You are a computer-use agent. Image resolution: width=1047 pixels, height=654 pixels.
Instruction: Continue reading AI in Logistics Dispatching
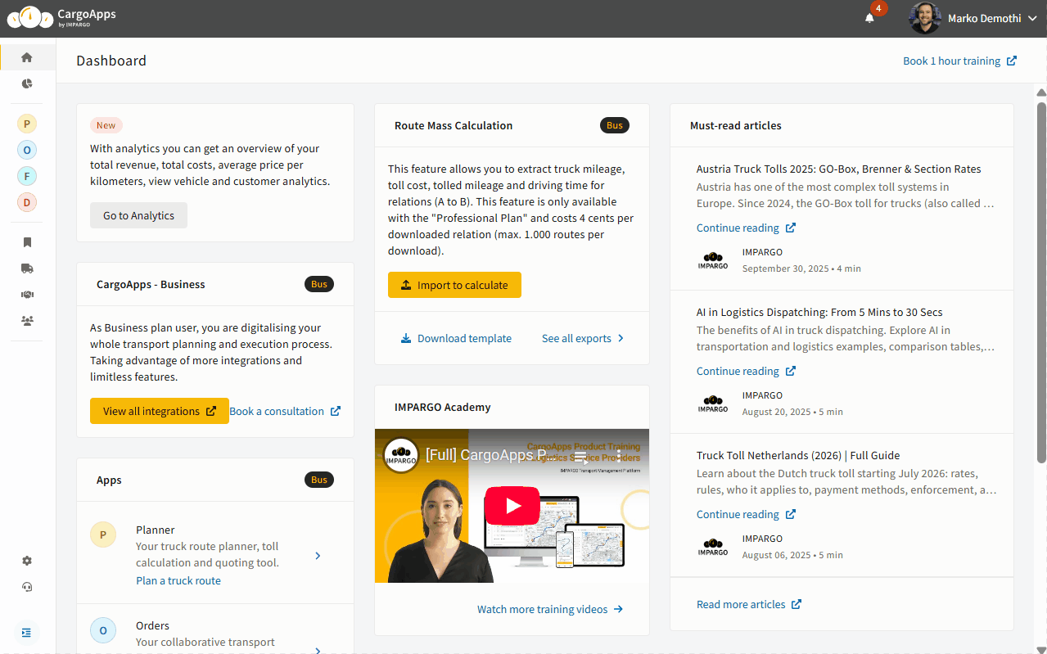[746, 371]
